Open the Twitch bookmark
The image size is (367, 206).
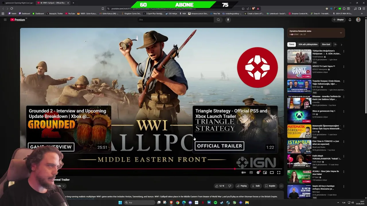click(12, 13)
